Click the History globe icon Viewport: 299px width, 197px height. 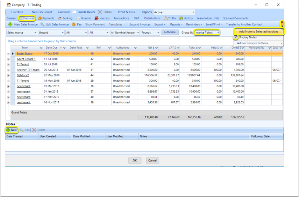[181, 18]
